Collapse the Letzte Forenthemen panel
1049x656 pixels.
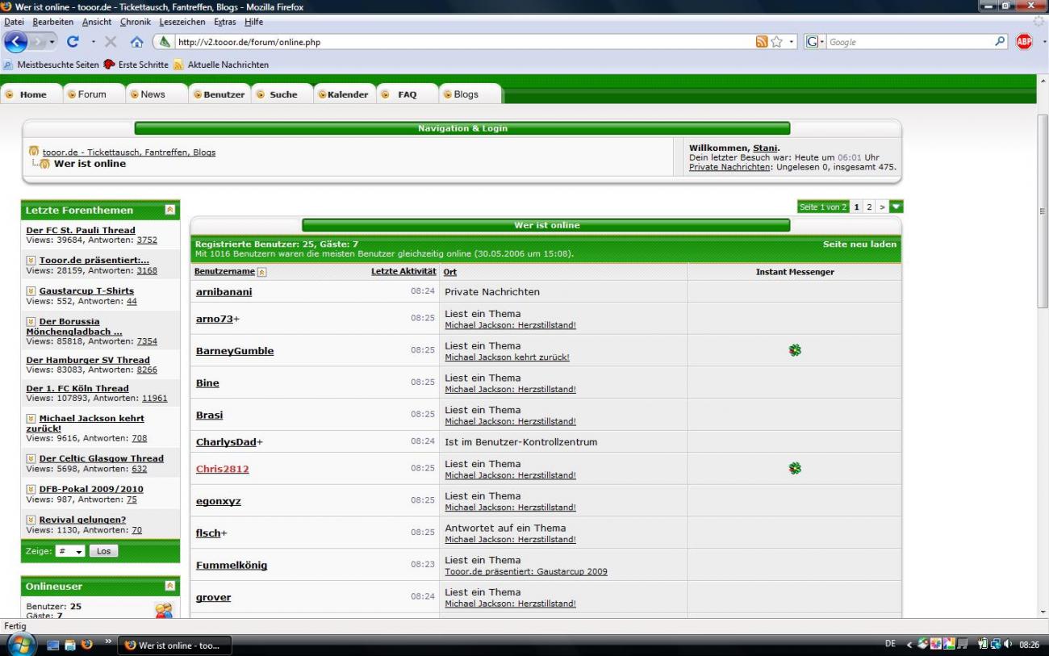pyautogui.click(x=169, y=210)
